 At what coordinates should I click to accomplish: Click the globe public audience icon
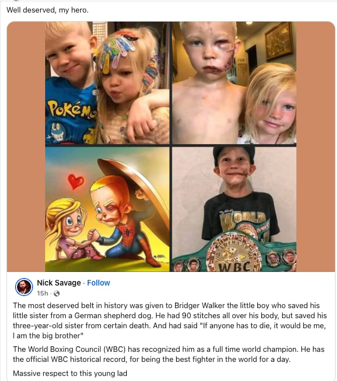coord(57,294)
